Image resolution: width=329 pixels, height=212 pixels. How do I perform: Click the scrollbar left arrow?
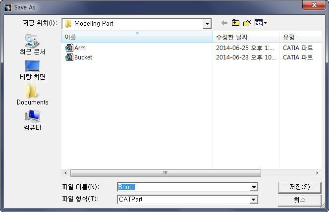66,173
